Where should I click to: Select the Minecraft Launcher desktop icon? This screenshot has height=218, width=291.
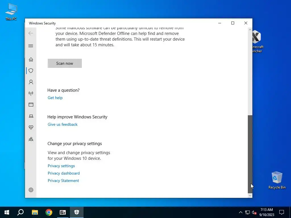(258, 41)
